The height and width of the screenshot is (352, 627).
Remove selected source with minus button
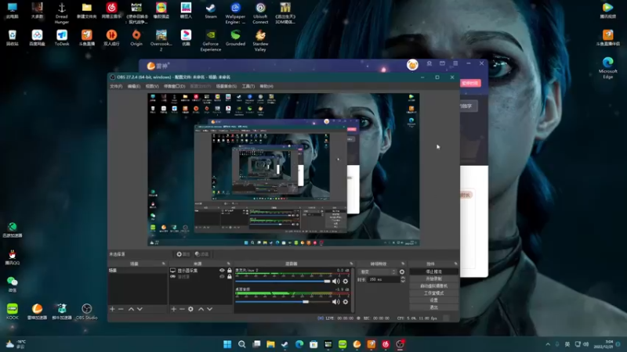tap(182, 309)
